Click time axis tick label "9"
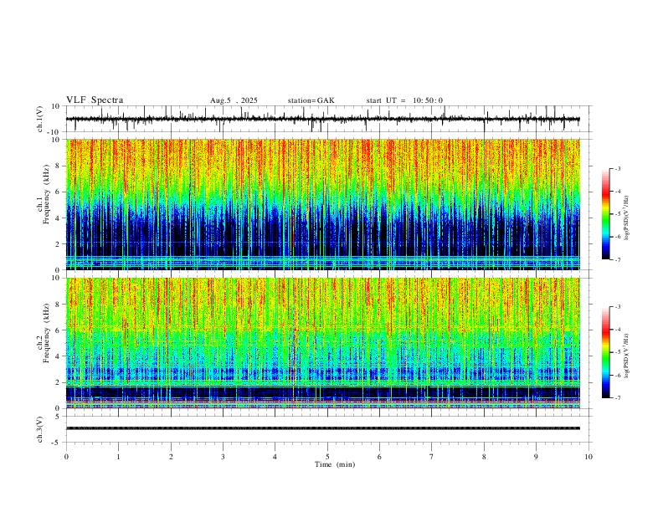The image size is (663, 512). 536,457
